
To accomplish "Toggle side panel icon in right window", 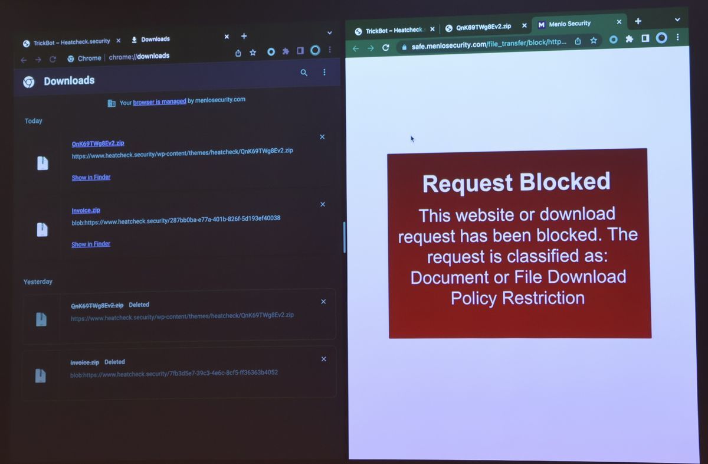I will [645, 38].
